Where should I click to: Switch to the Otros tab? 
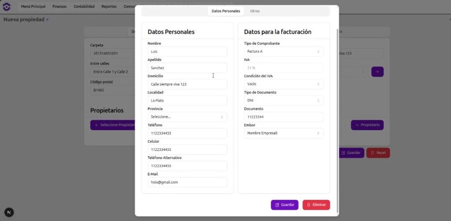tap(255, 11)
